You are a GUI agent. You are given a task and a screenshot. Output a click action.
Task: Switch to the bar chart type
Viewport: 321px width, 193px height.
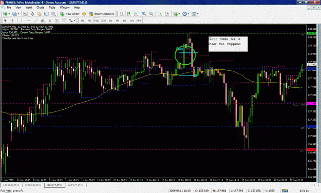tap(122, 14)
